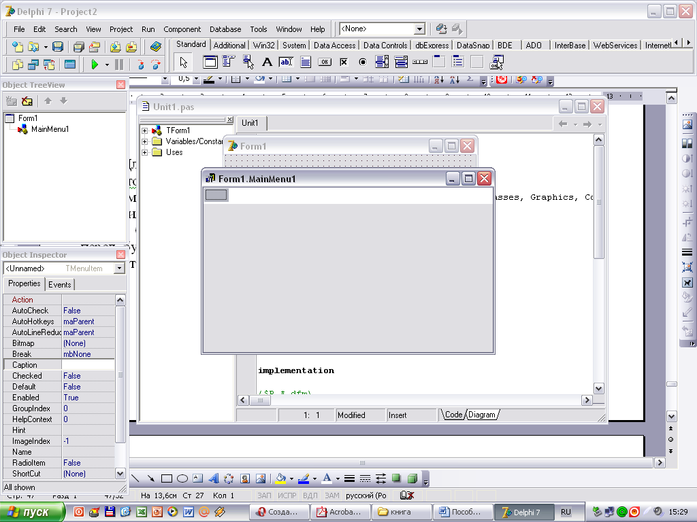Select the ActionList component icon

tap(496, 62)
